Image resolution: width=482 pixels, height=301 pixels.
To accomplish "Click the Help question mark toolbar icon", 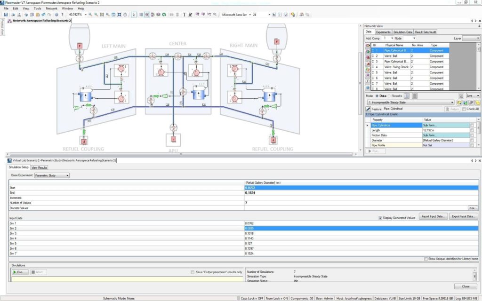I will coord(62,15).
